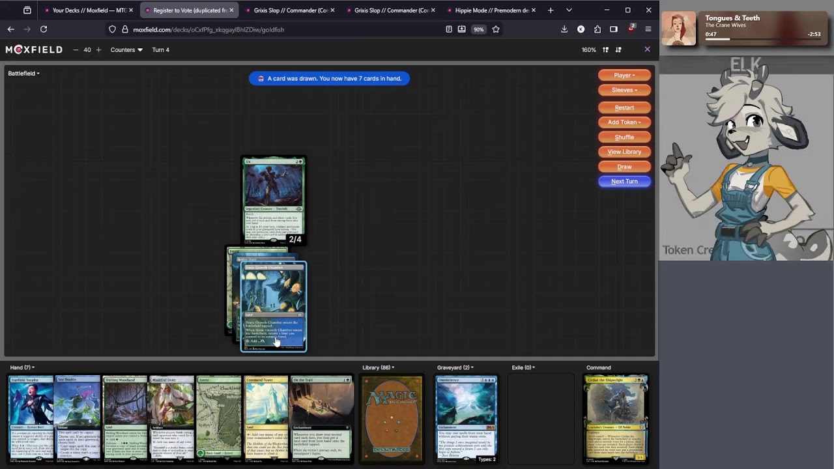
Task: Click the Next Turn button
Action: point(624,182)
